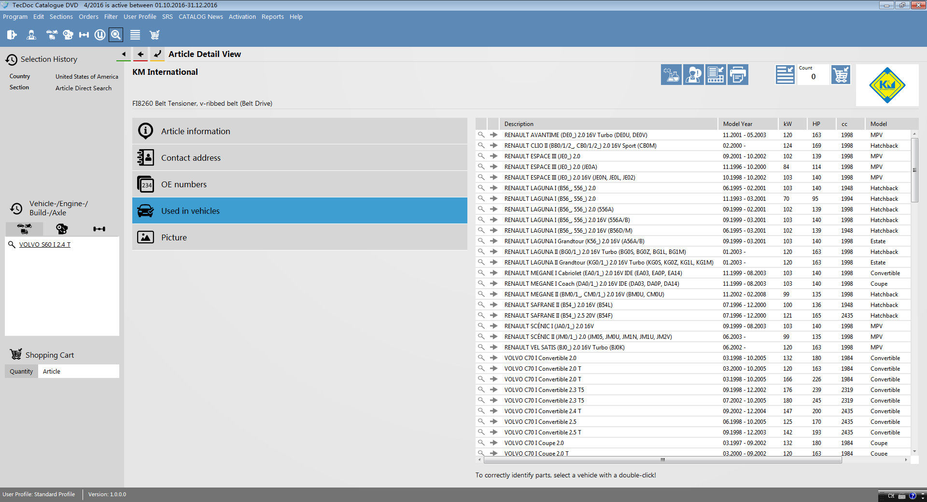The image size is (927, 502).
Task: Switch to the vehicle history tab icon
Action: [x=24, y=228]
